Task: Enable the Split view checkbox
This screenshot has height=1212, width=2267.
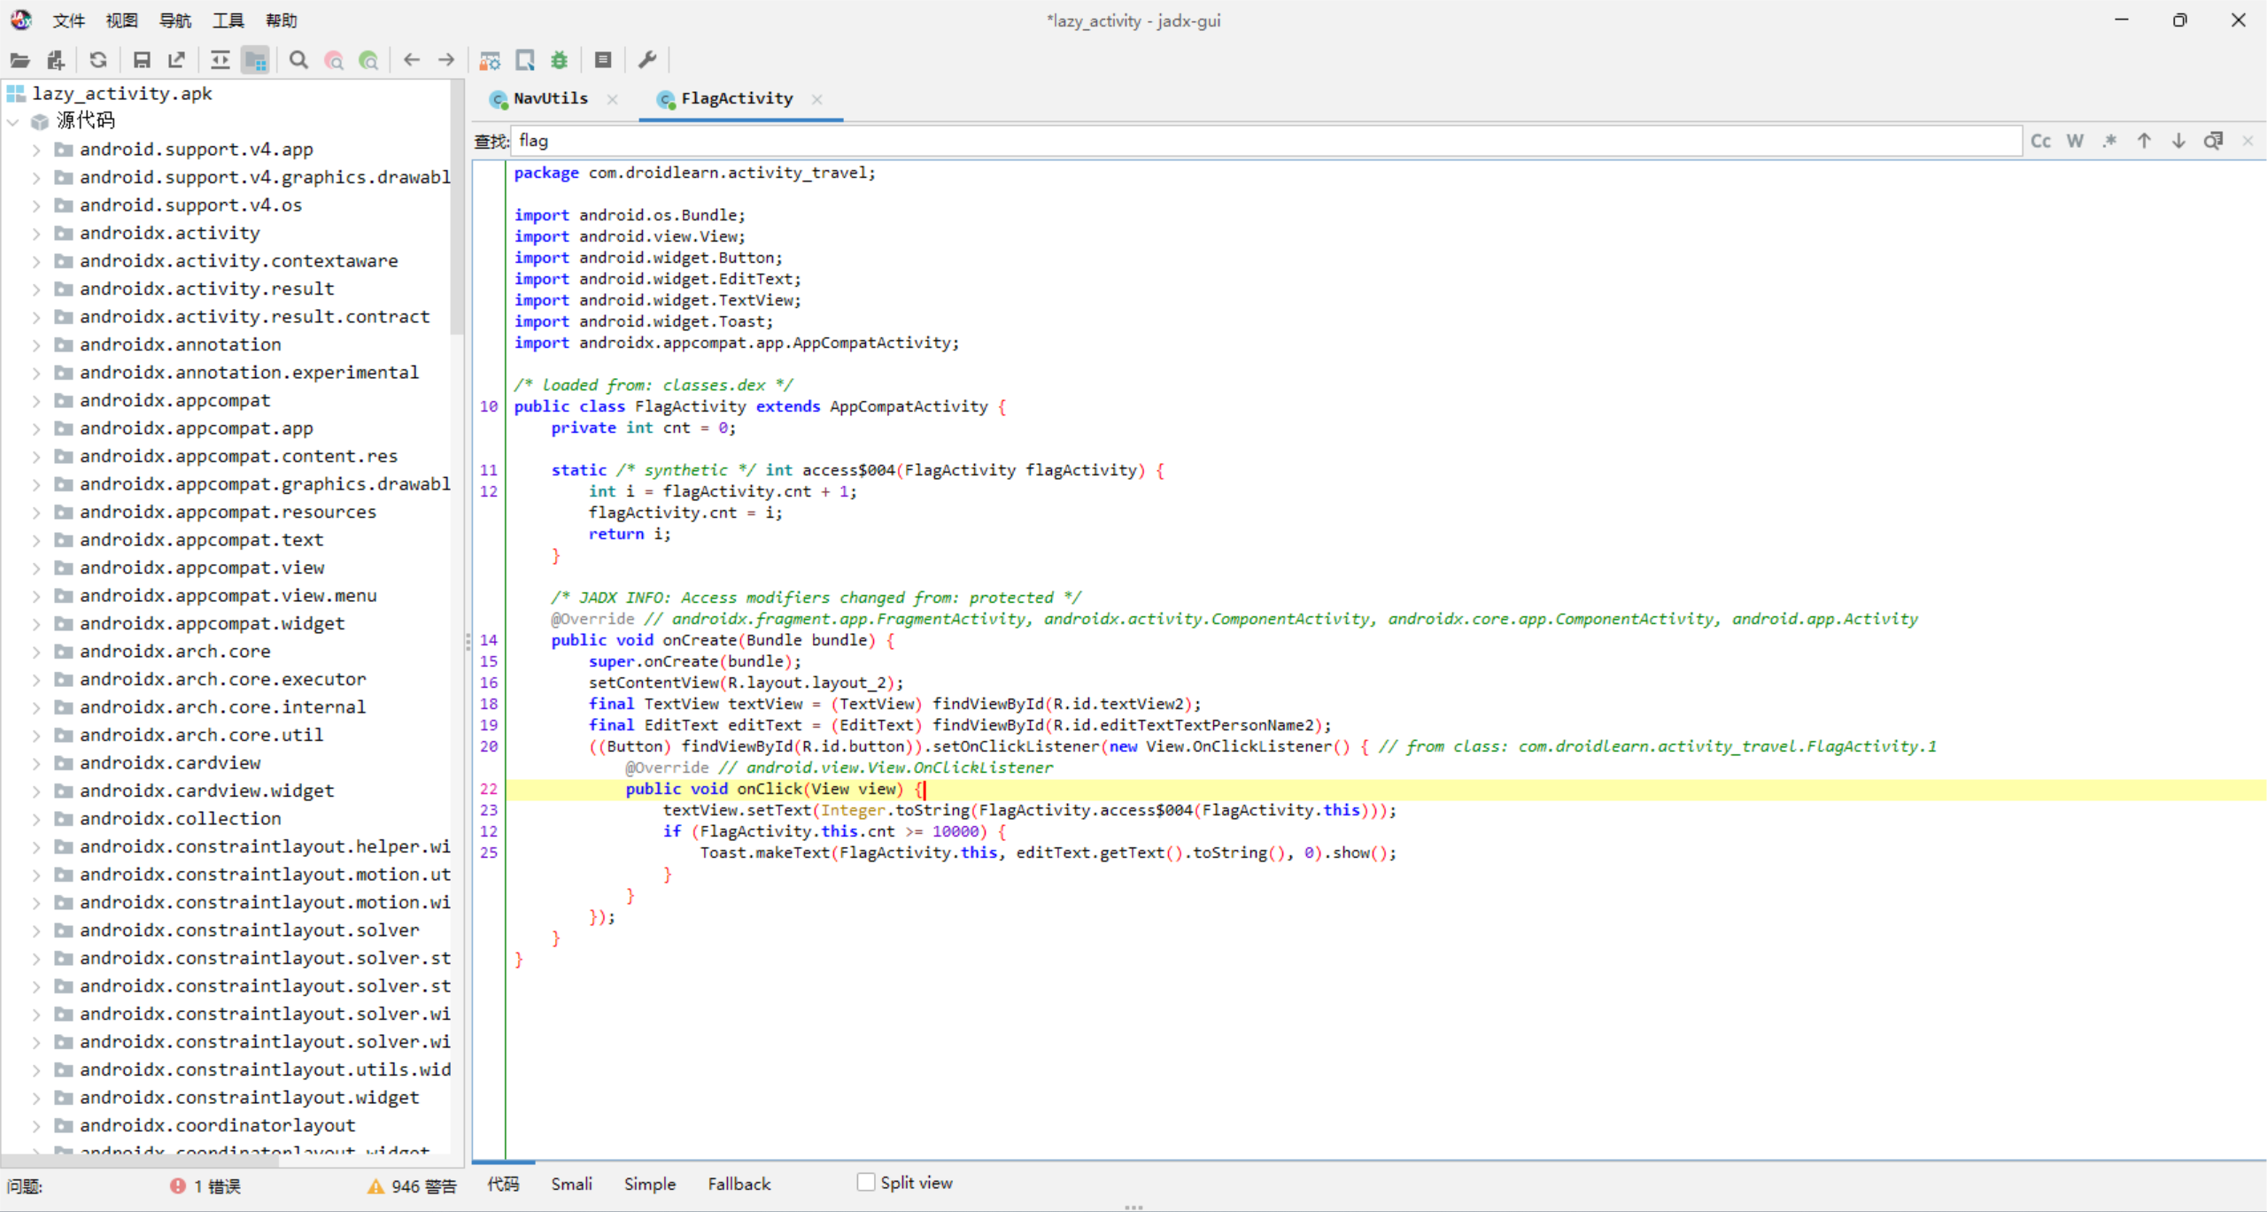Action: [x=866, y=1182]
